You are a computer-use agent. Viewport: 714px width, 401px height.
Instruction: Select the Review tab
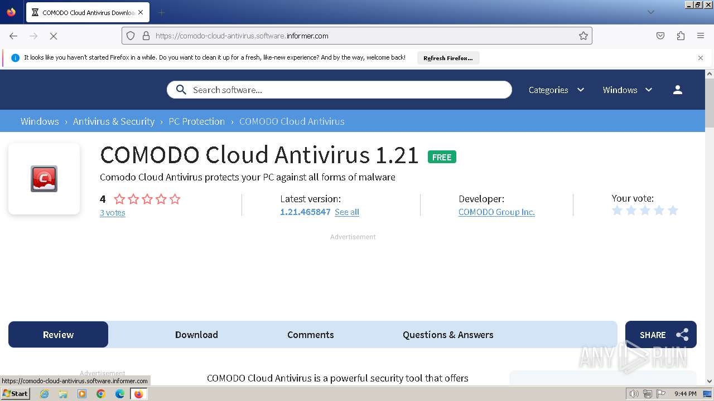[x=58, y=335]
